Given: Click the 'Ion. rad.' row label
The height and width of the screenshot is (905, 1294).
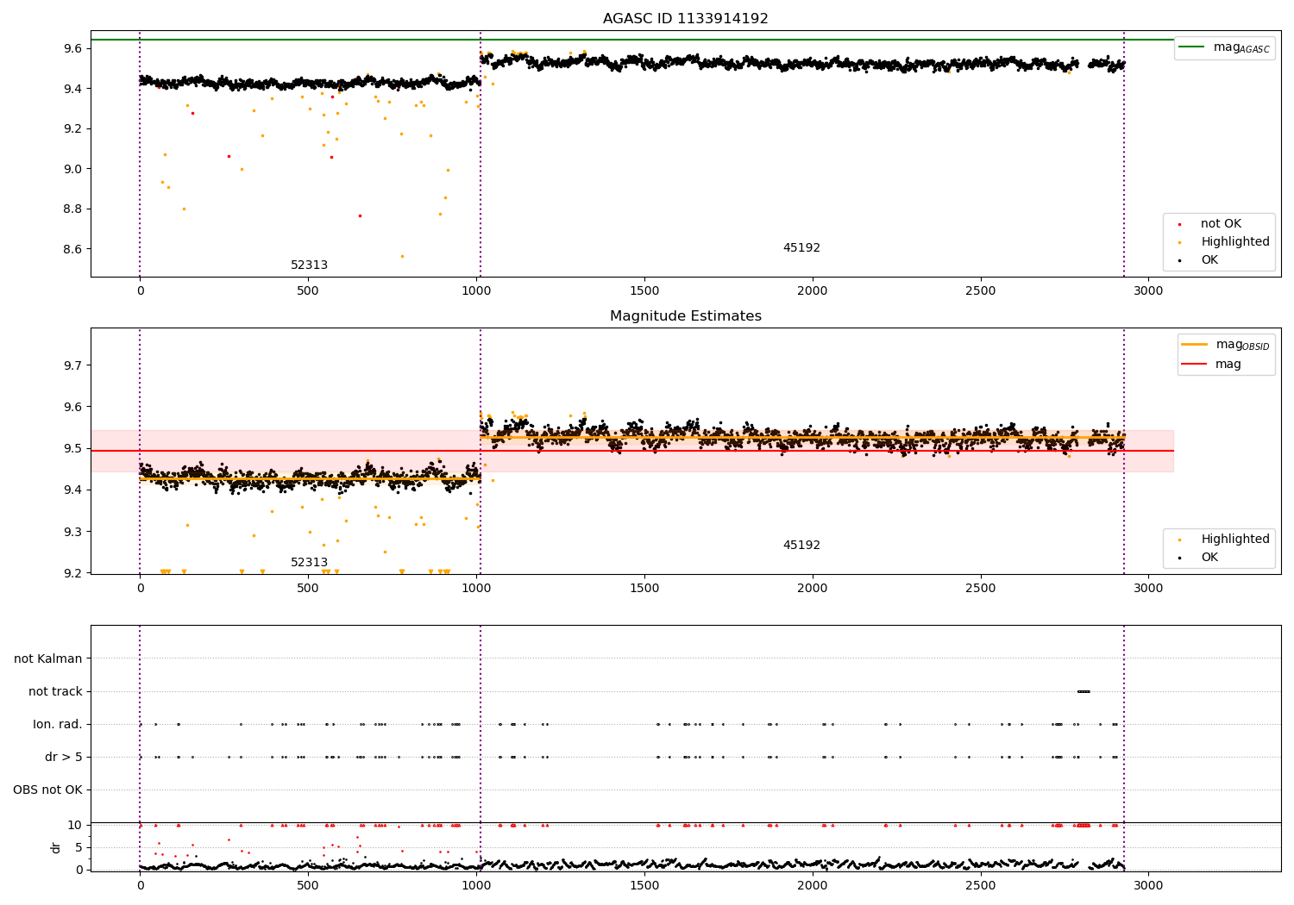Looking at the screenshot, I should click(58, 725).
